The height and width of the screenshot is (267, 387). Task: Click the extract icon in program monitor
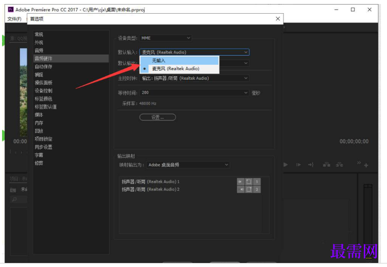340,164
